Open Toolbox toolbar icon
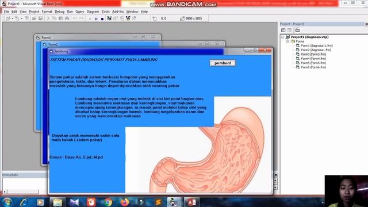 tap(134, 18)
